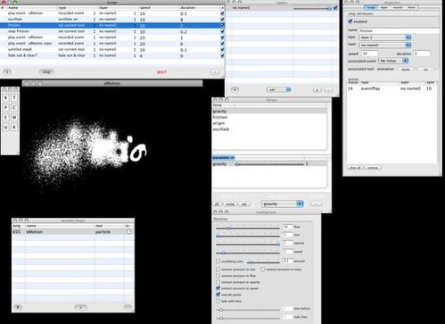Screen dimensions: 445x324
Task: Switch to the record tab in inspector
Action: pyautogui.click(x=398, y=7)
